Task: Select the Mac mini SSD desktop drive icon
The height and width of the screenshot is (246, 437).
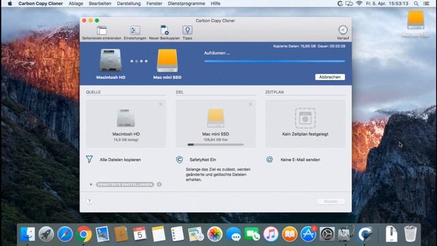Action: [x=416, y=20]
